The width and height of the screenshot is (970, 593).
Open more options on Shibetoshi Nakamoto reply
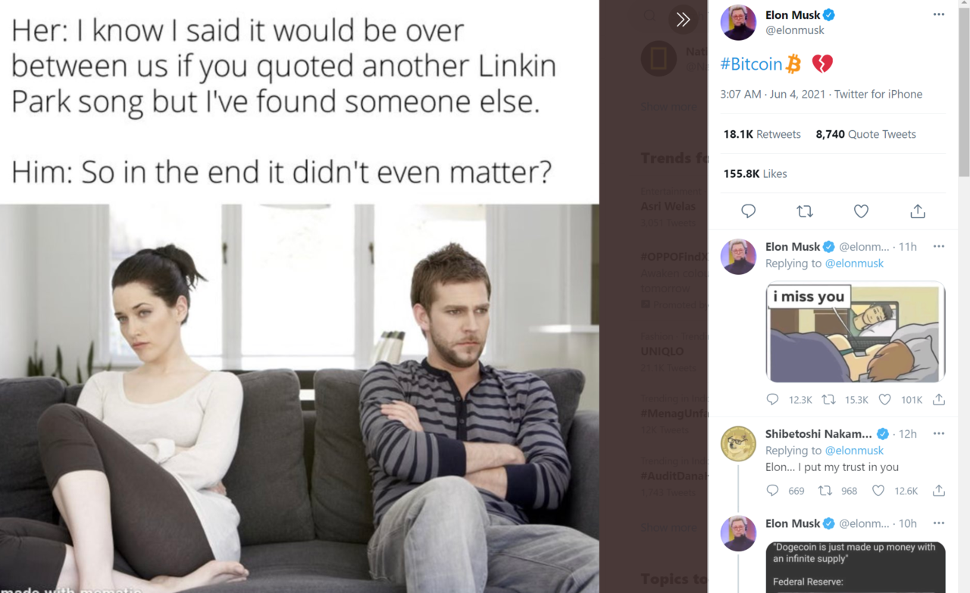point(938,433)
